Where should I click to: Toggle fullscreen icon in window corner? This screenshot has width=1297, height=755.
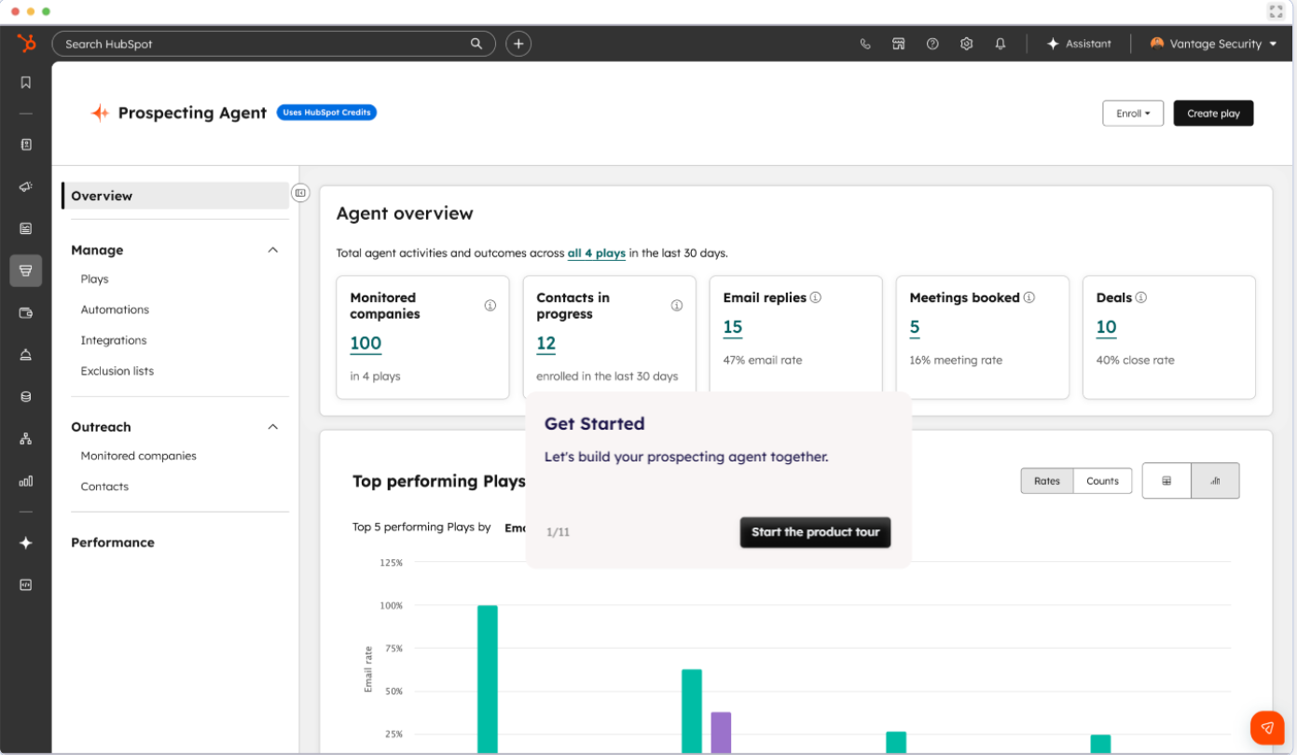coord(1276,11)
